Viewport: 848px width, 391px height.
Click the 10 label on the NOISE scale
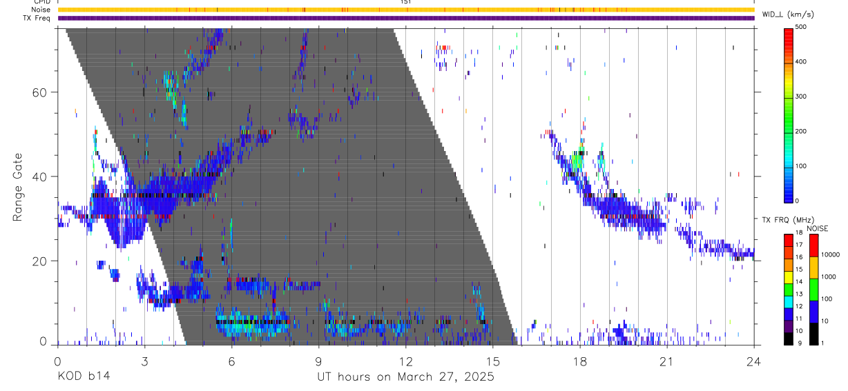[826, 321]
